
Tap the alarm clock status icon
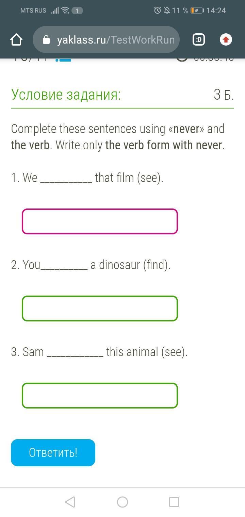coord(157,11)
